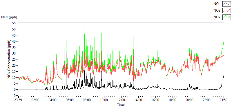
Task: Click the 12:00 time axis label
Action: pyautogui.click(x=121, y=100)
